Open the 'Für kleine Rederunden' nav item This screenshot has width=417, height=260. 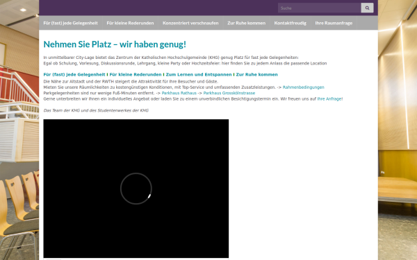point(131,23)
